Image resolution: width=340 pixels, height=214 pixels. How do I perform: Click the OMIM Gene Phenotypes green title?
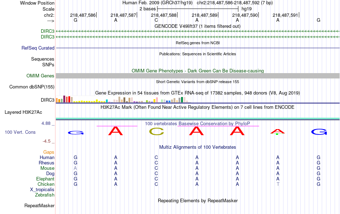[x=198, y=71]
